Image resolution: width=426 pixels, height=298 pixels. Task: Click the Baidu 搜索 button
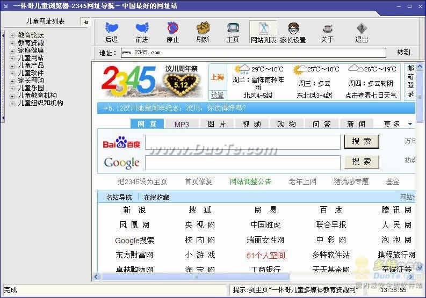(x=362, y=141)
